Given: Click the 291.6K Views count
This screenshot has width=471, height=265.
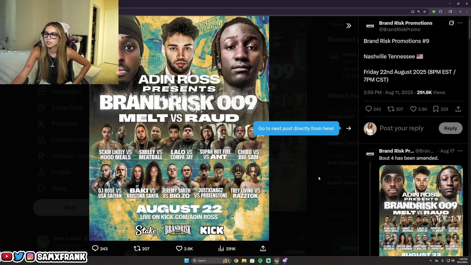Looking at the screenshot, I should [x=431, y=92].
